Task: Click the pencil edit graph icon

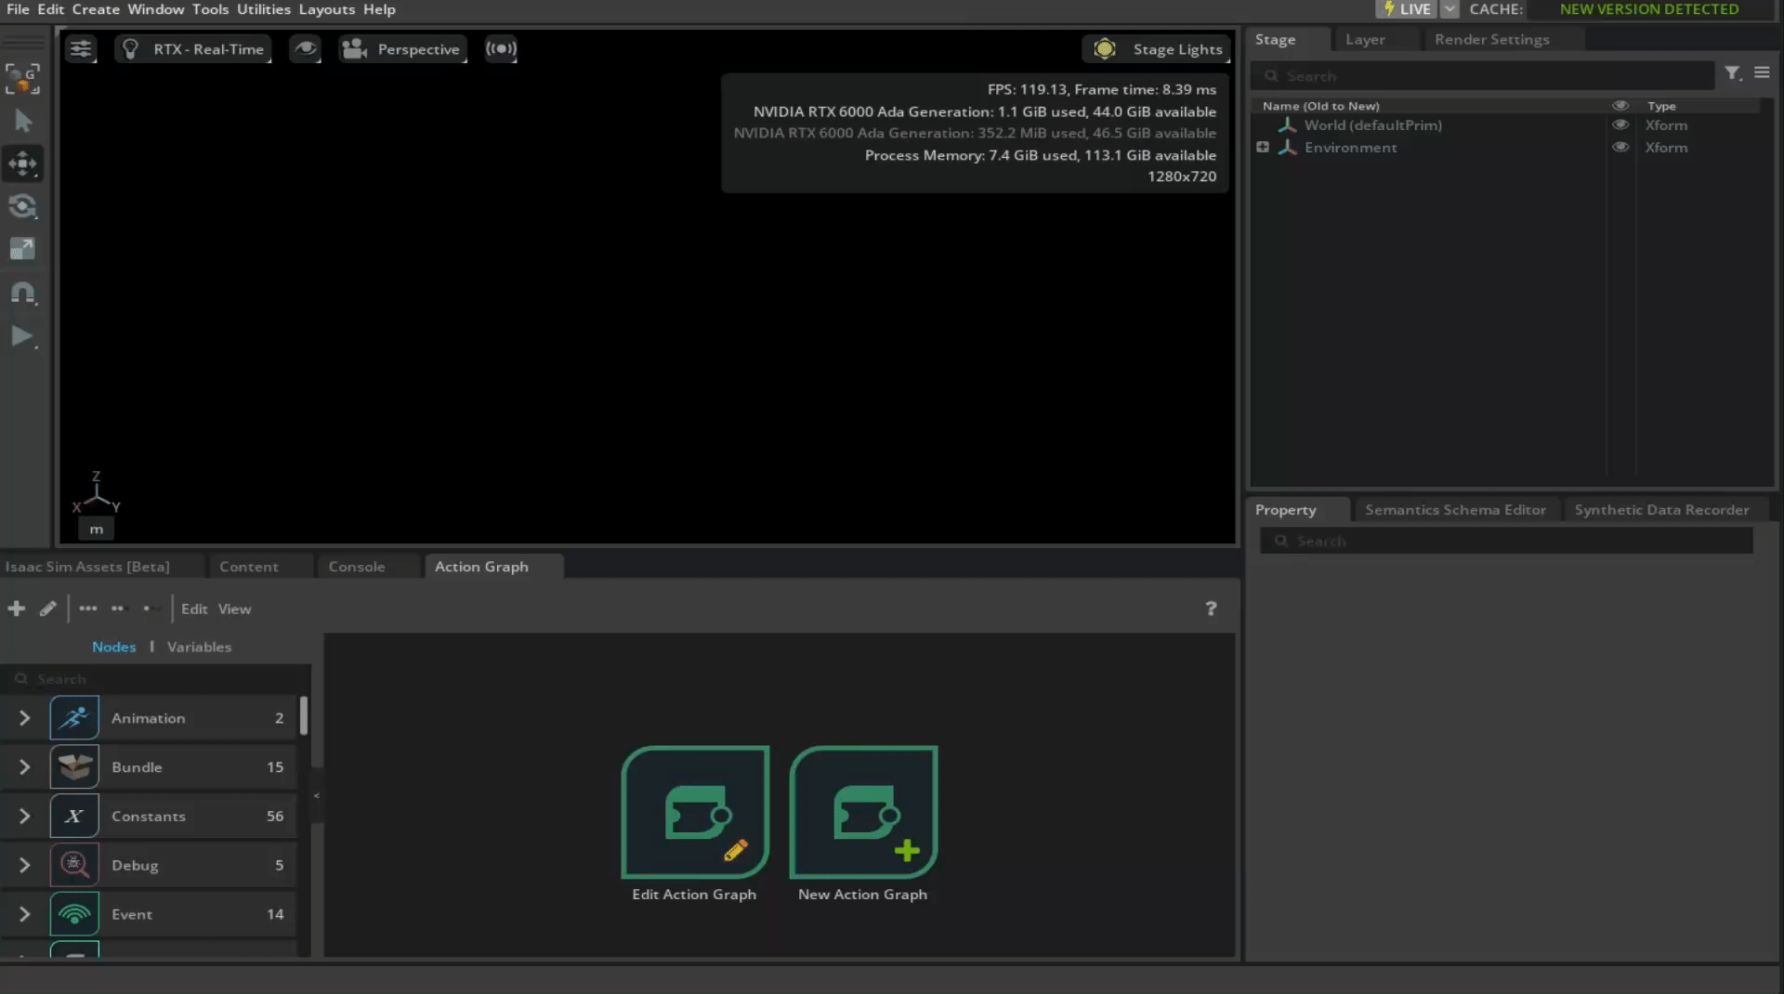Action: point(48,608)
